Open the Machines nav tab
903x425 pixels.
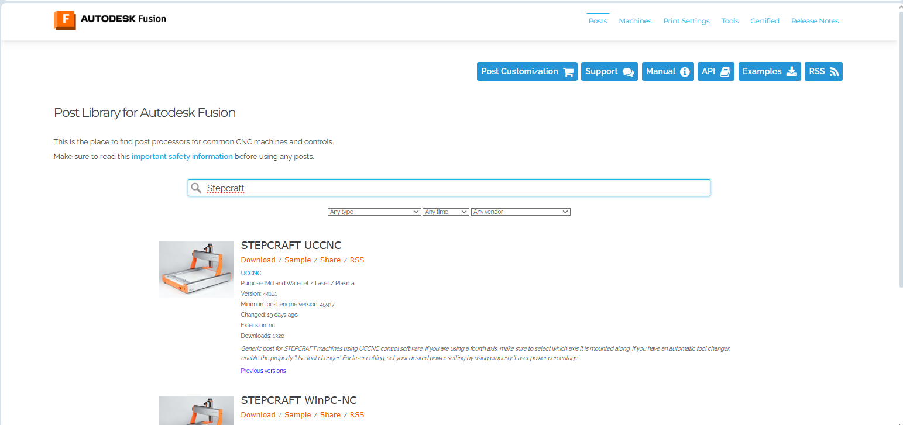(x=635, y=21)
